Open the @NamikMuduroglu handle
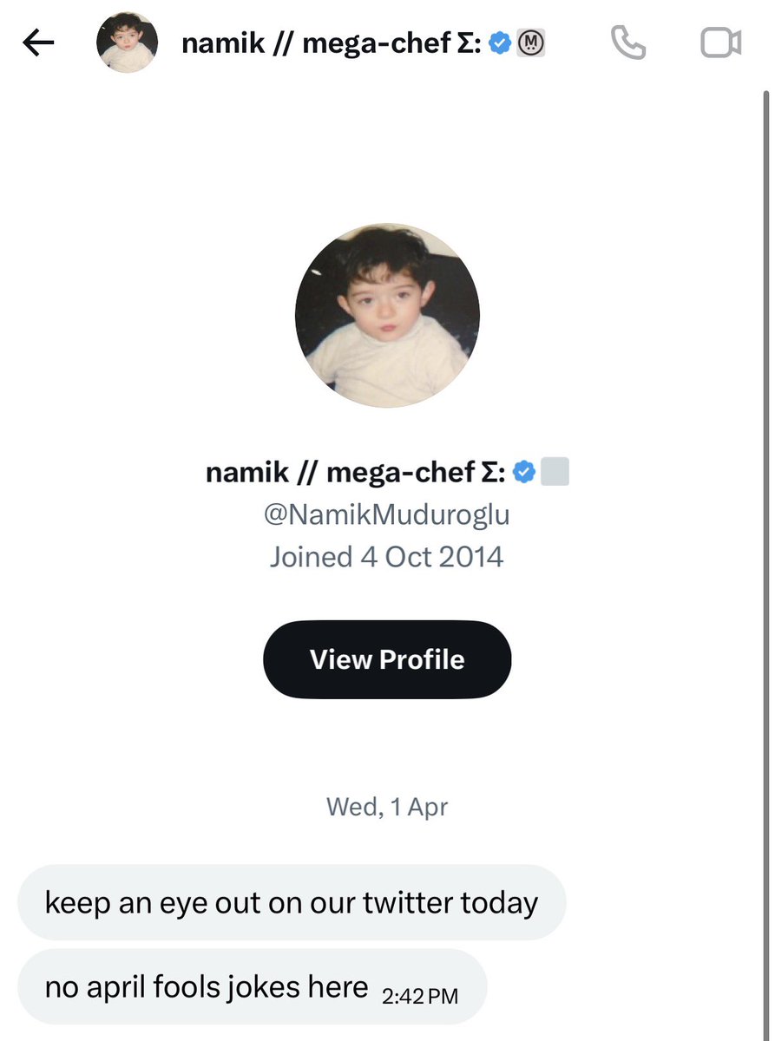The image size is (775, 1041). [x=386, y=514]
